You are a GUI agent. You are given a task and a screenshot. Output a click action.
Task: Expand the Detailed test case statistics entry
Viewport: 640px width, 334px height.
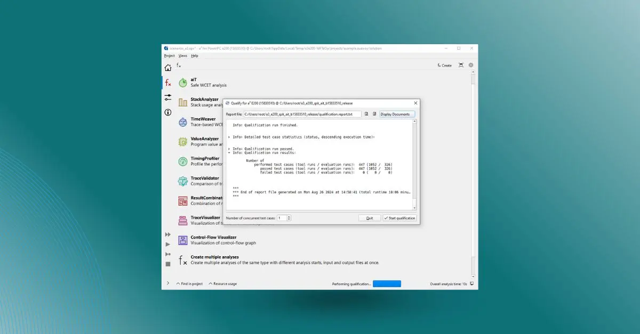coord(229,137)
